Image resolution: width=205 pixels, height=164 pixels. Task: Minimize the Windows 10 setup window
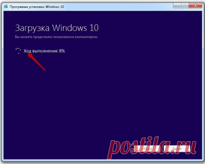(x=177, y=6)
